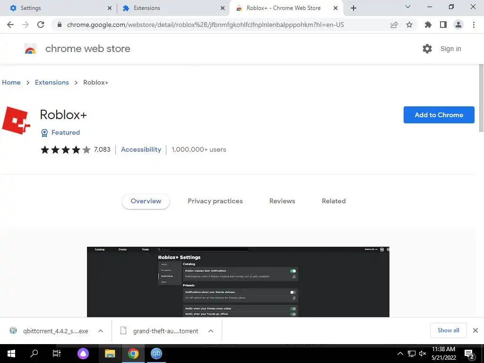Show hidden system tray icons

(400, 354)
